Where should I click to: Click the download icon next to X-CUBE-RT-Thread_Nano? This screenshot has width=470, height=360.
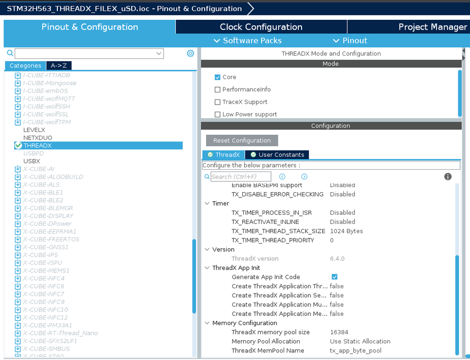tap(18, 333)
